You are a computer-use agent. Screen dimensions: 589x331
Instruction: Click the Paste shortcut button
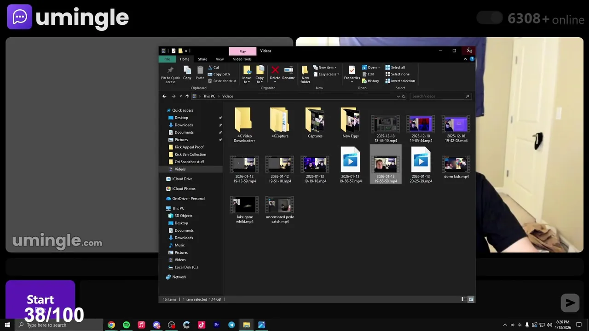click(222, 81)
